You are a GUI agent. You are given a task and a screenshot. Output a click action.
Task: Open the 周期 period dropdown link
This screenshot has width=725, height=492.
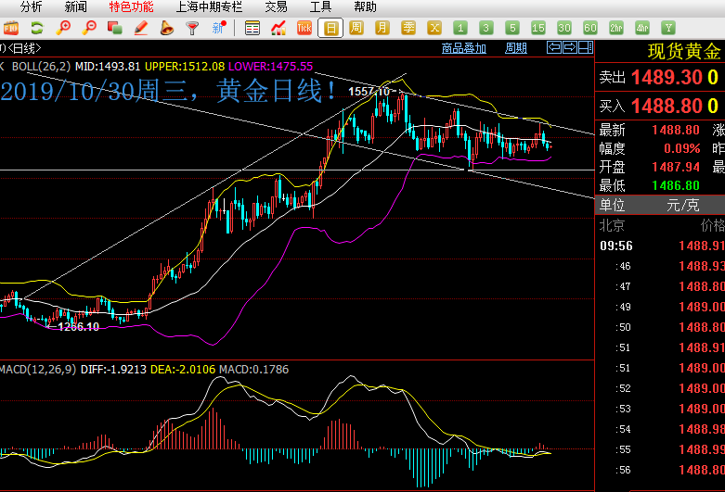tap(515, 48)
